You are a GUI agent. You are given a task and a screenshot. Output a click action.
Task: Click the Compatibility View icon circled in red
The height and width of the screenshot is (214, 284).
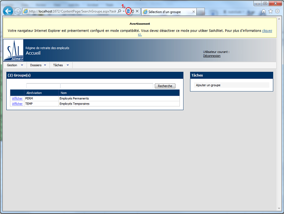128,11
